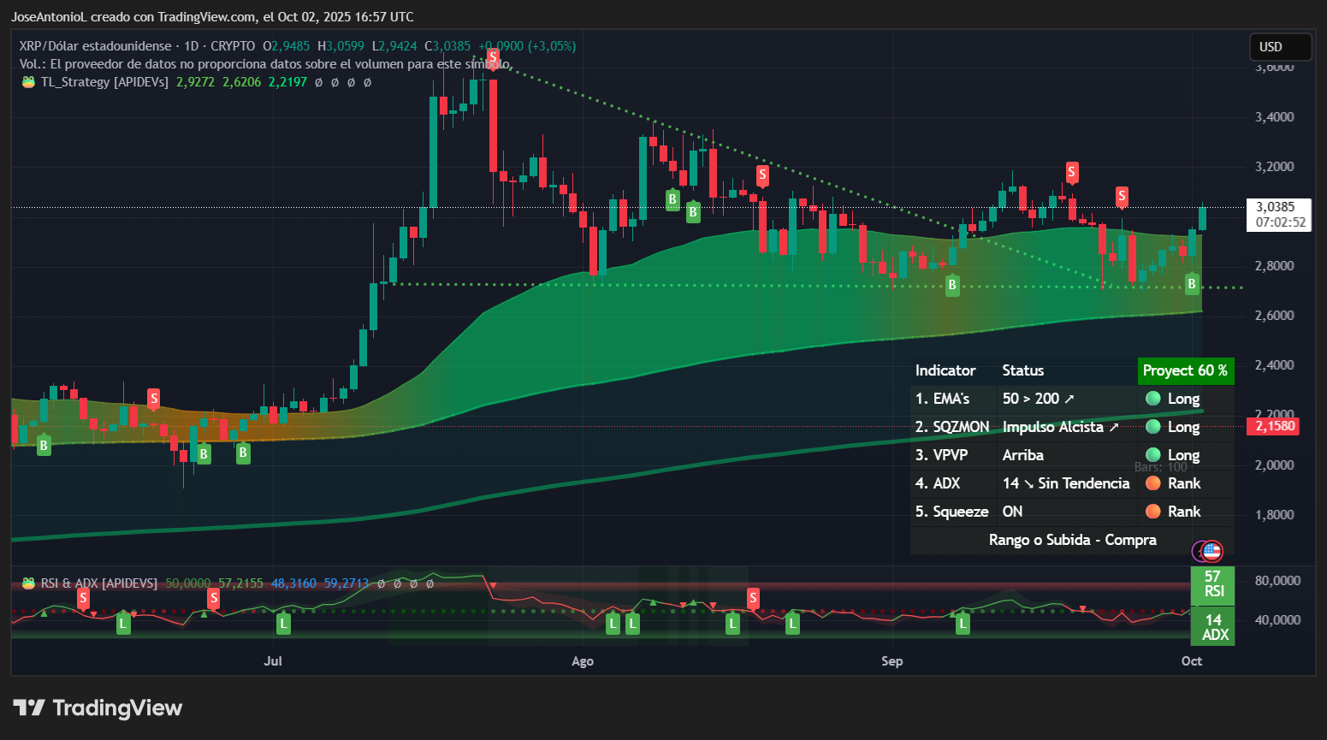Screen dimensions: 1327x740
Task: Open the USD currency selector at top right
Action: point(1280,47)
